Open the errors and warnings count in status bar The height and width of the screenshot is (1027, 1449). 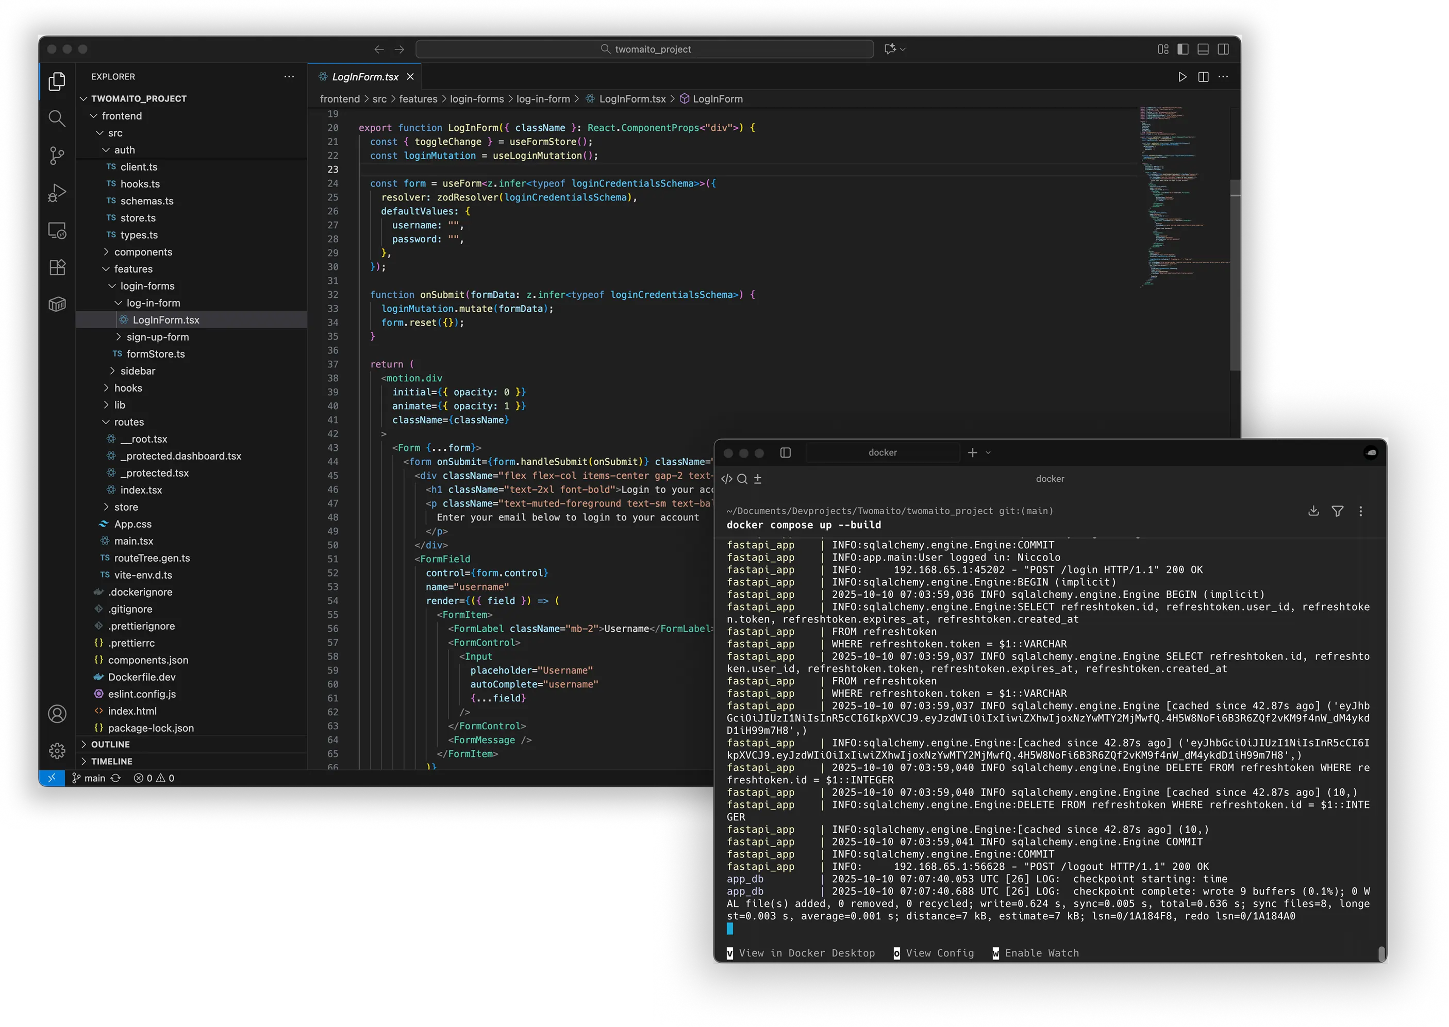pyautogui.click(x=154, y=778)
